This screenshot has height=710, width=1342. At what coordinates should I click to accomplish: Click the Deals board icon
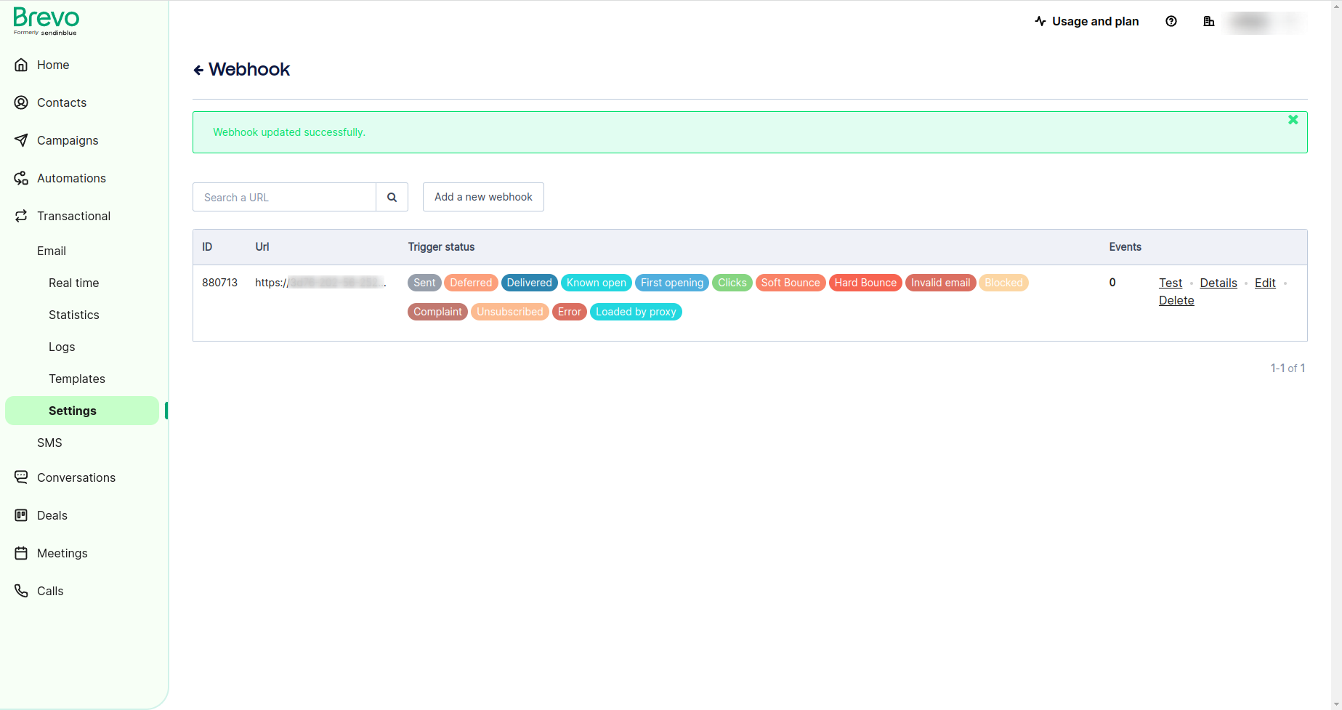21,515
